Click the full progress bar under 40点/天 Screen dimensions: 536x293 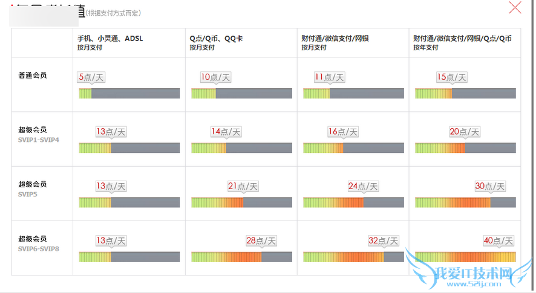465,257
